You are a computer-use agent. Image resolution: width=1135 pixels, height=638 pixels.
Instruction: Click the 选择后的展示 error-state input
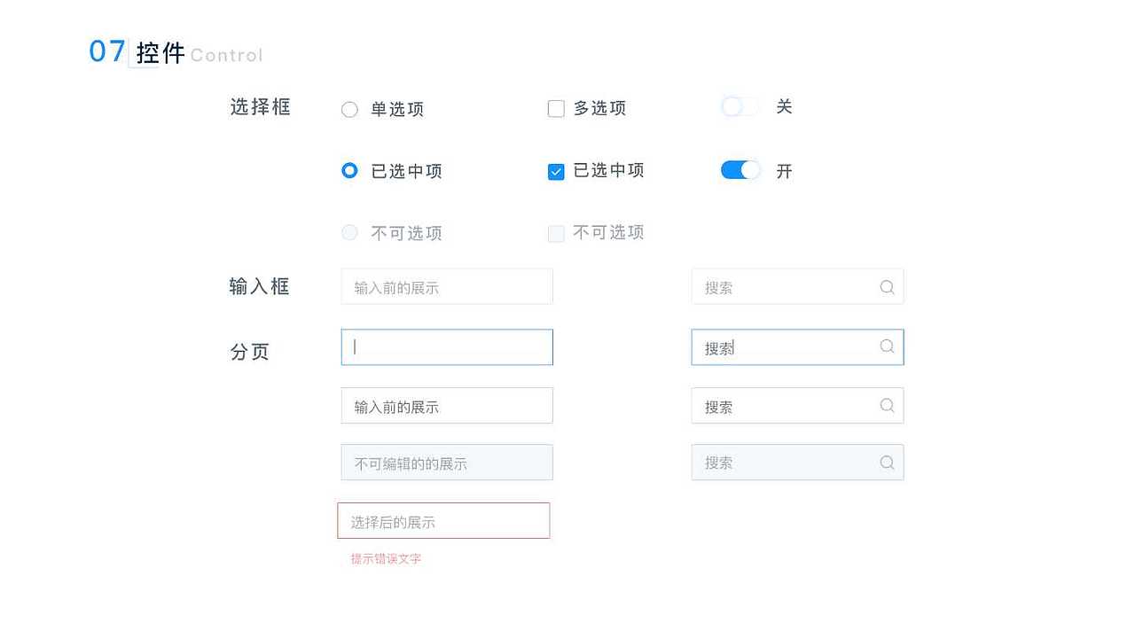click(443, 520)
